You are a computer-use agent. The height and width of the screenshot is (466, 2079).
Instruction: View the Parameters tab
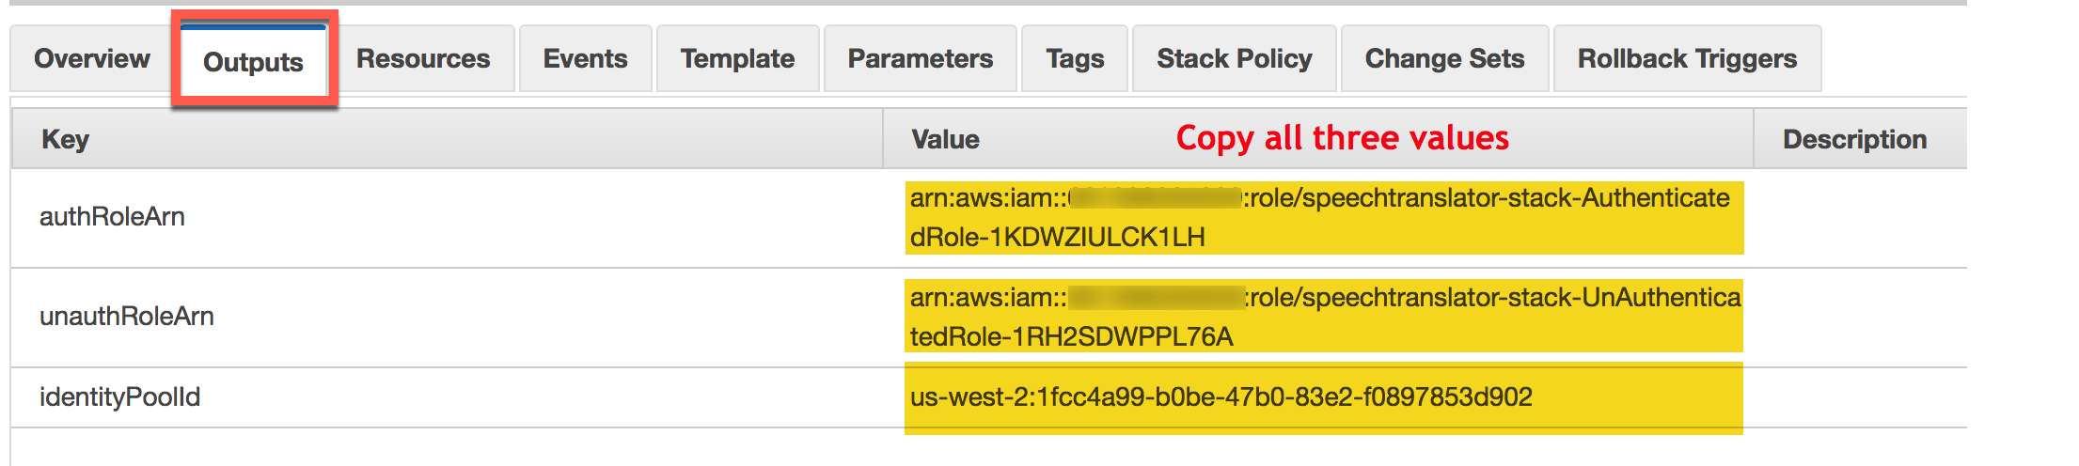click(x=920, y=58)
